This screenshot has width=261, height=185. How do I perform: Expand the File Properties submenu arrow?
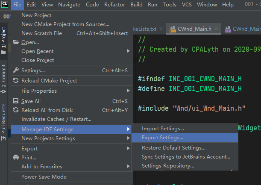tap(128, 91)
